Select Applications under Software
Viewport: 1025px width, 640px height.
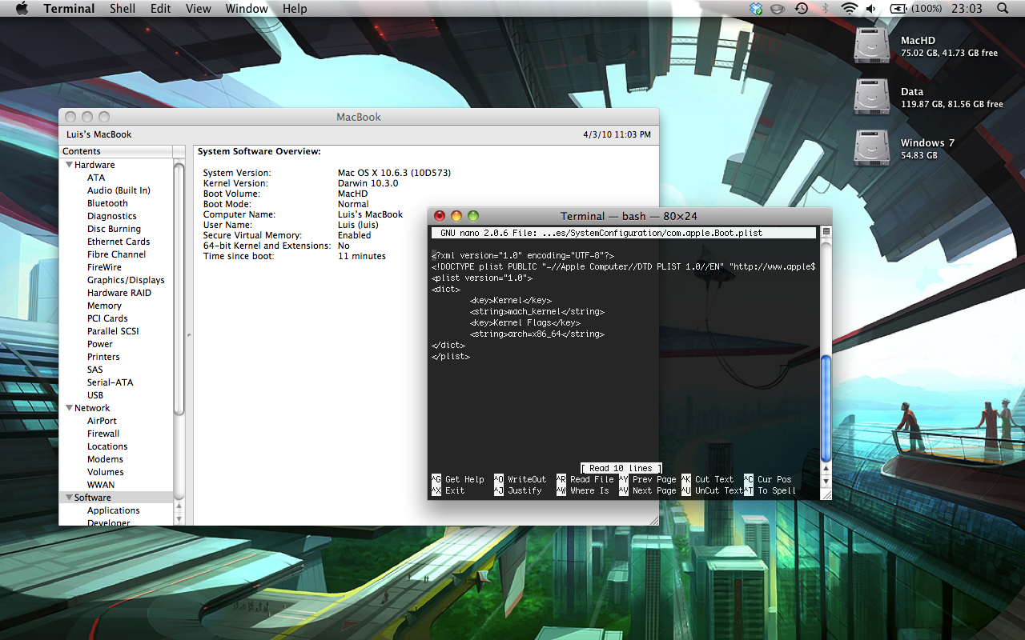114,510
